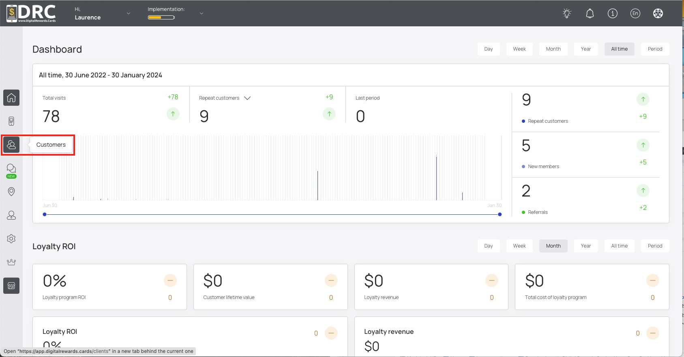Screen dimensions: 684x357
Task: Click the notification bell icon
Action: click(x=590, y=13)
